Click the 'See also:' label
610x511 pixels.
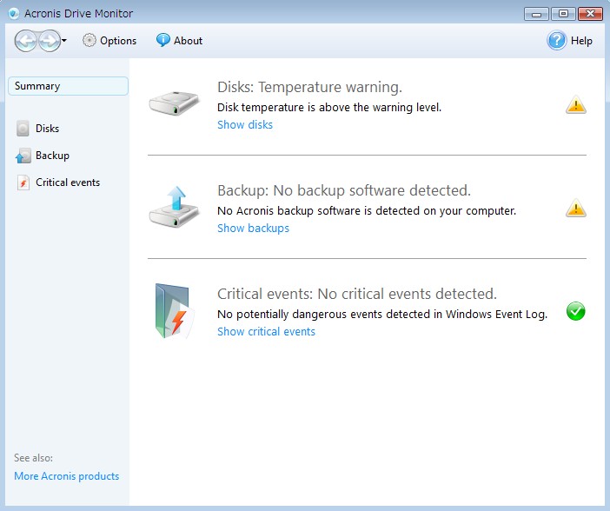point(34,458)
